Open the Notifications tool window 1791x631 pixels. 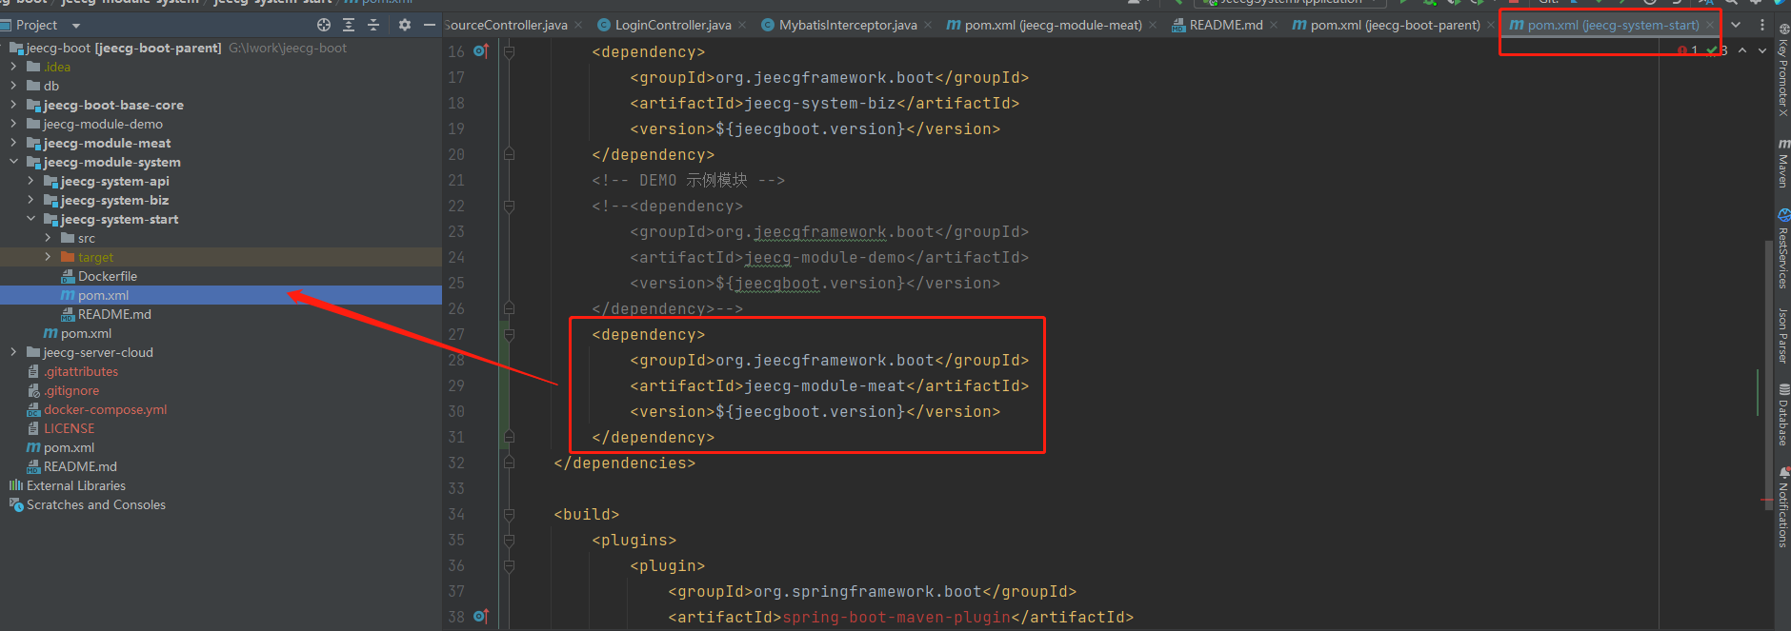point(1782,506)
